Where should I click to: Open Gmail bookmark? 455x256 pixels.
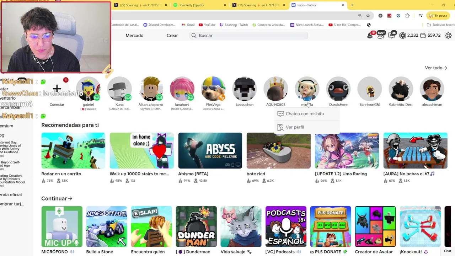coord(188,25)
